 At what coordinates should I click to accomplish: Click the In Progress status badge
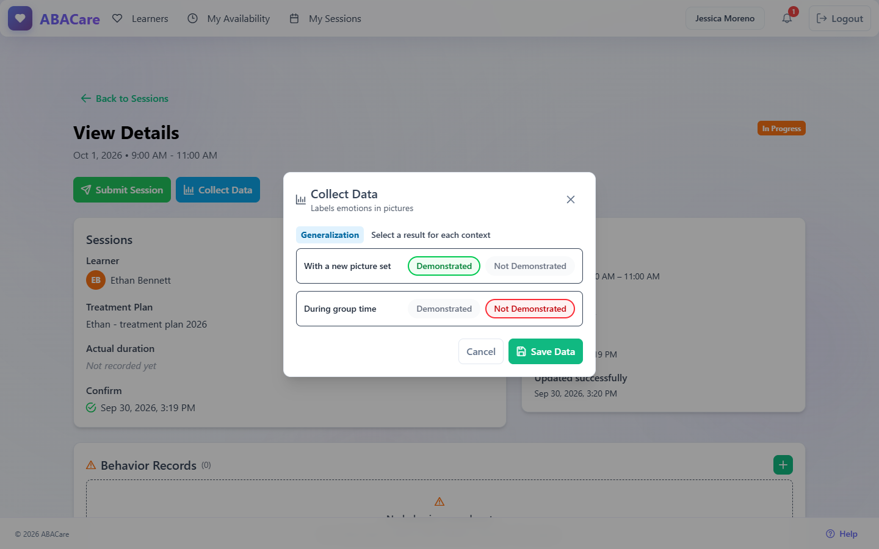[x=781, y=128]
